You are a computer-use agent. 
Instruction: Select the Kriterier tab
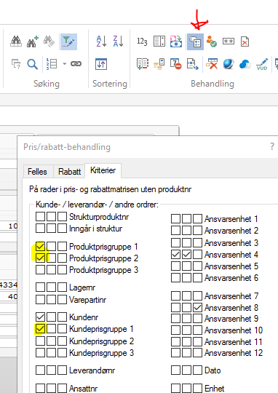click(x=103, y=170)
